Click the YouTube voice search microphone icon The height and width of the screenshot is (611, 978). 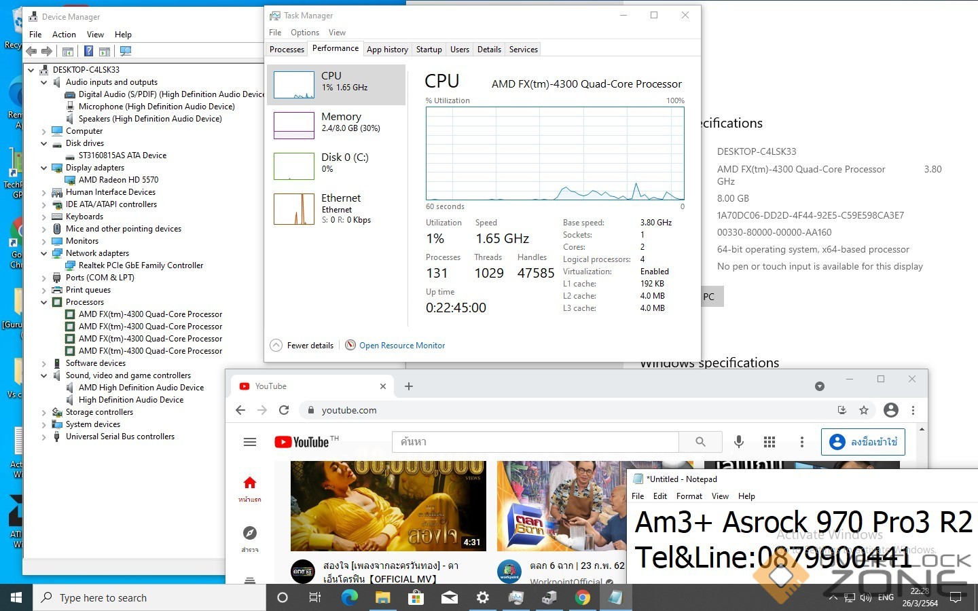(739, 442)
